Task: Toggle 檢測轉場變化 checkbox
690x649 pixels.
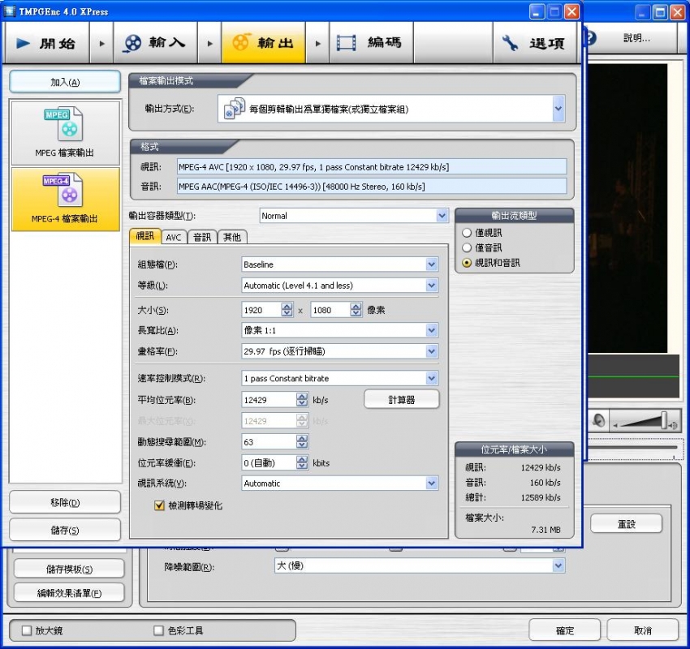Action: click(x=160, y=505)
